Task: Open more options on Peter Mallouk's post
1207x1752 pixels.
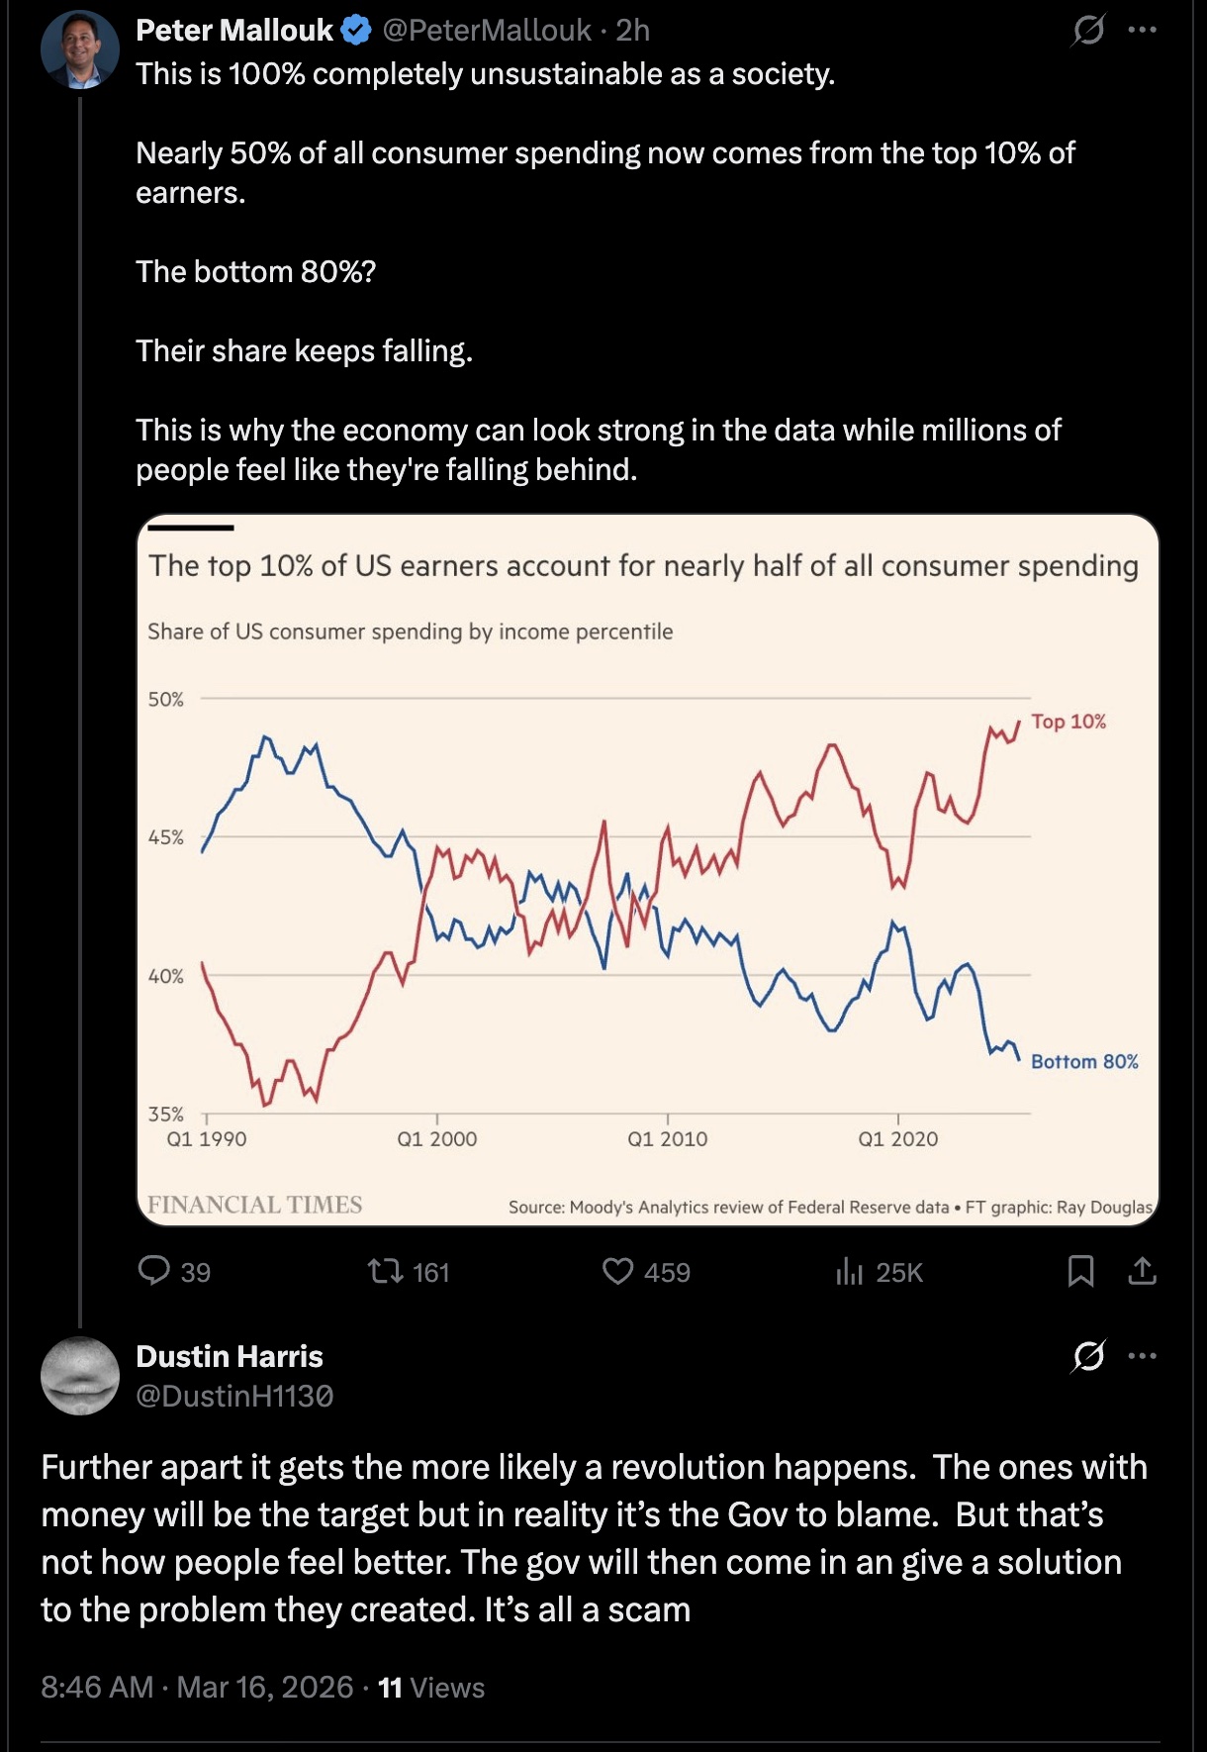Action: coord(1143,30)
